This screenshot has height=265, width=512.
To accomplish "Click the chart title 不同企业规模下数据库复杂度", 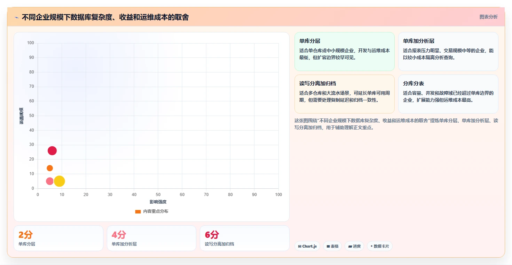I will click(x=105, y=17).
